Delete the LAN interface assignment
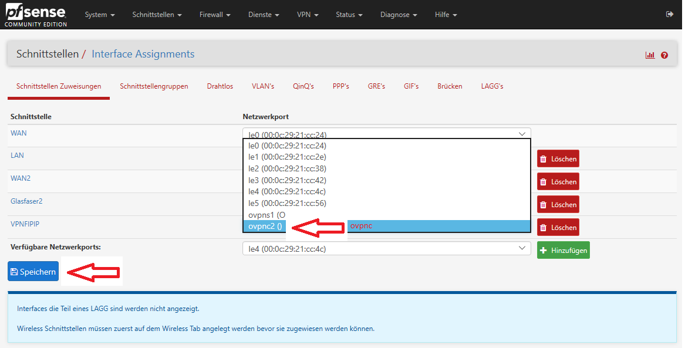Screen dimensions: 695x348 (x=558, y=159)
